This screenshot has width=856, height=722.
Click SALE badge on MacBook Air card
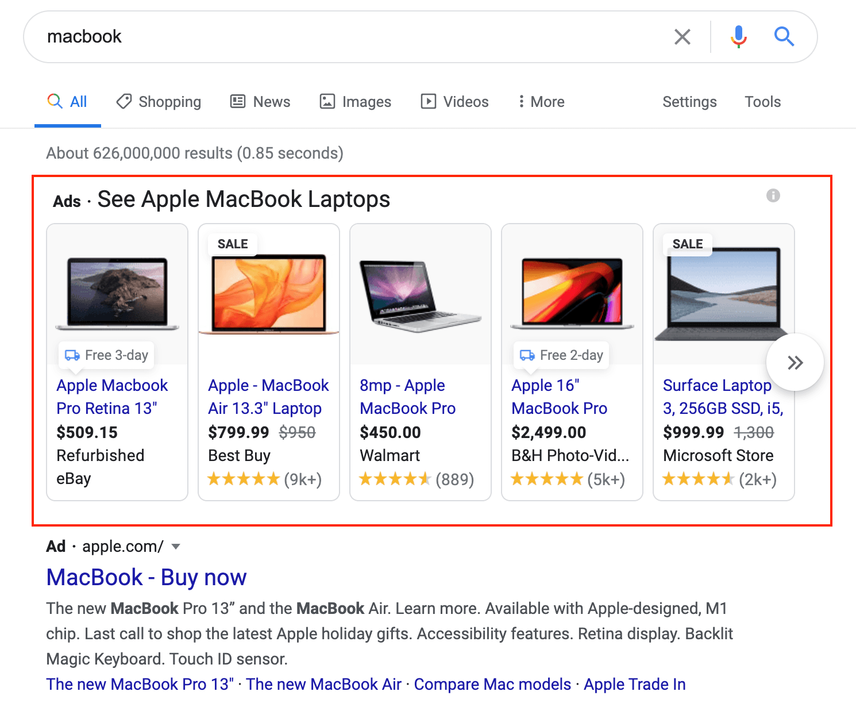233,244
